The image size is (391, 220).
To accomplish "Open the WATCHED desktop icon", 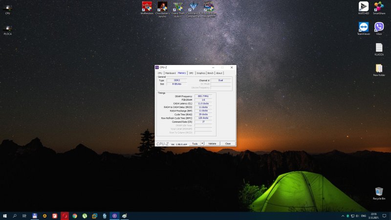I will 364,8.
